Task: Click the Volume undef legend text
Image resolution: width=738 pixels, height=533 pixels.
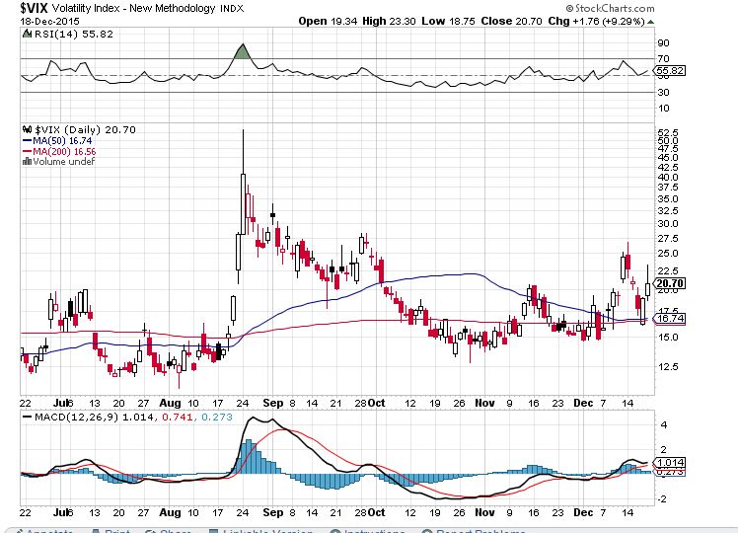Action: 64,162
